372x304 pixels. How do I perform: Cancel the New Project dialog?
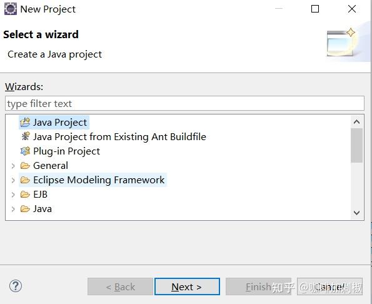pyautogui.click(x=329, y=286)
